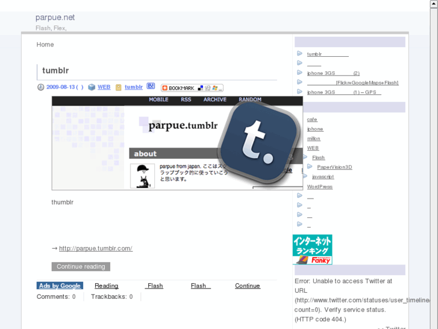This screenshot has width=438, height=329.
Task: Click the blue cube category icon
Action: pyautogui.click(x=92, y=88)
